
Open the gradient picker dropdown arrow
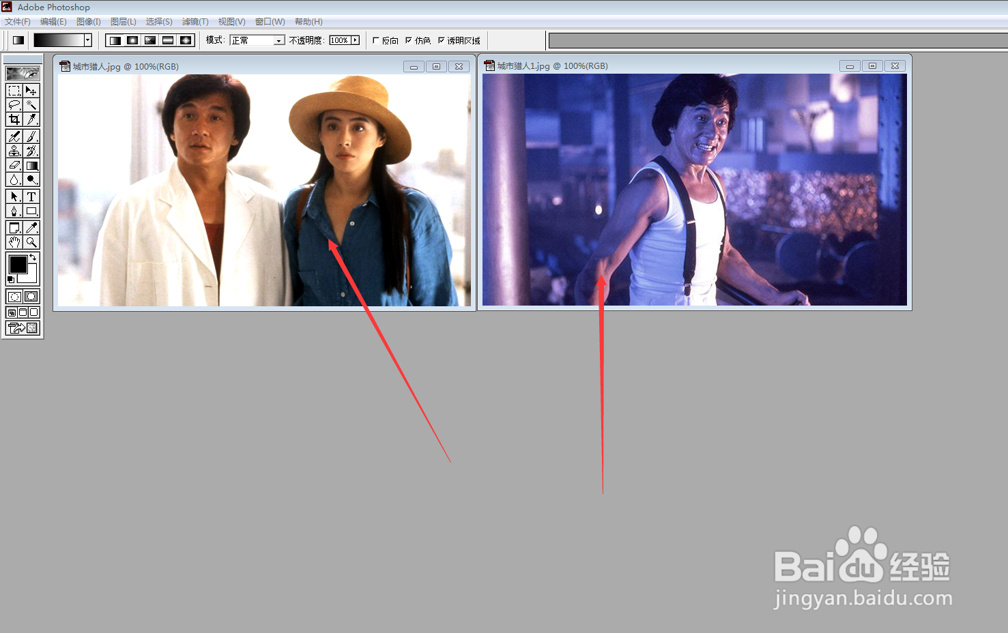click(x=87, y=40)
